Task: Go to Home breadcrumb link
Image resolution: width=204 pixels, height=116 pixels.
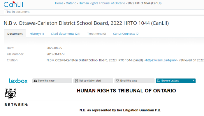Action: (59, 3)
